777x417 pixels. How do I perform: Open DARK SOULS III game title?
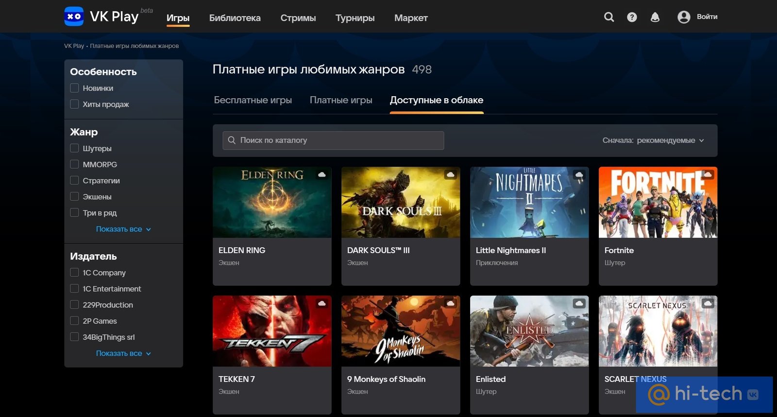pos(378,250)
